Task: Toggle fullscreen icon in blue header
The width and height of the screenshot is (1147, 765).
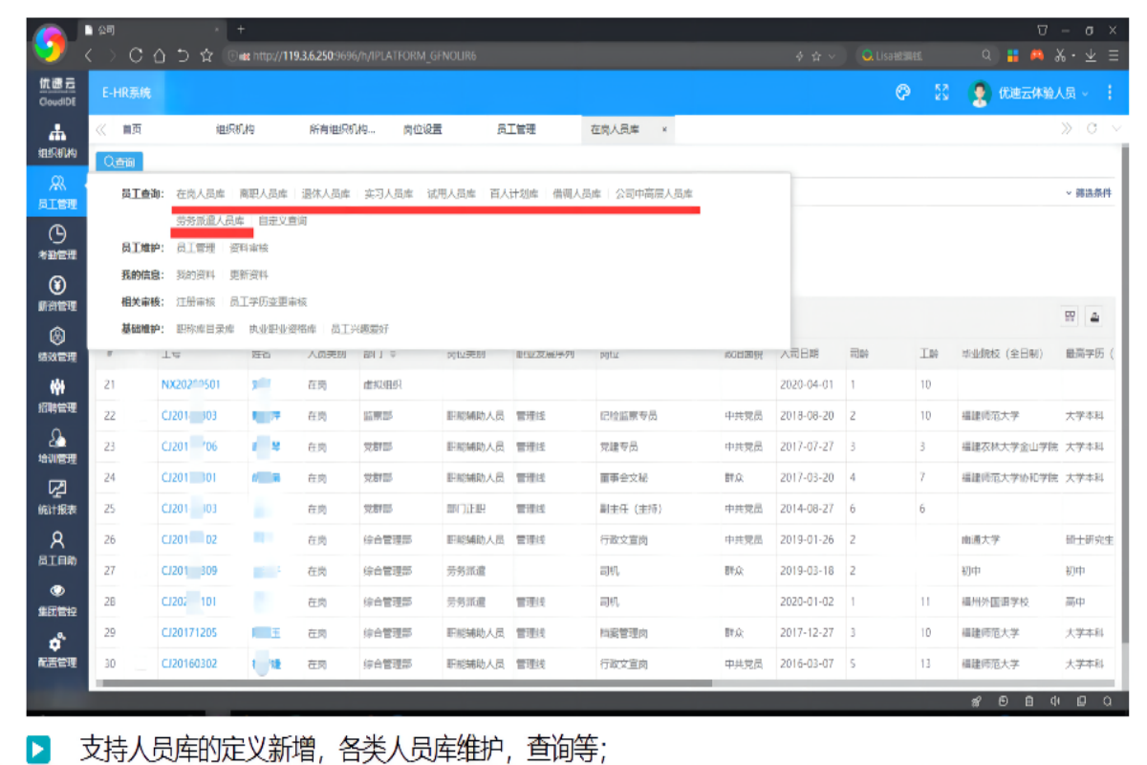Action: click(941, 93)
